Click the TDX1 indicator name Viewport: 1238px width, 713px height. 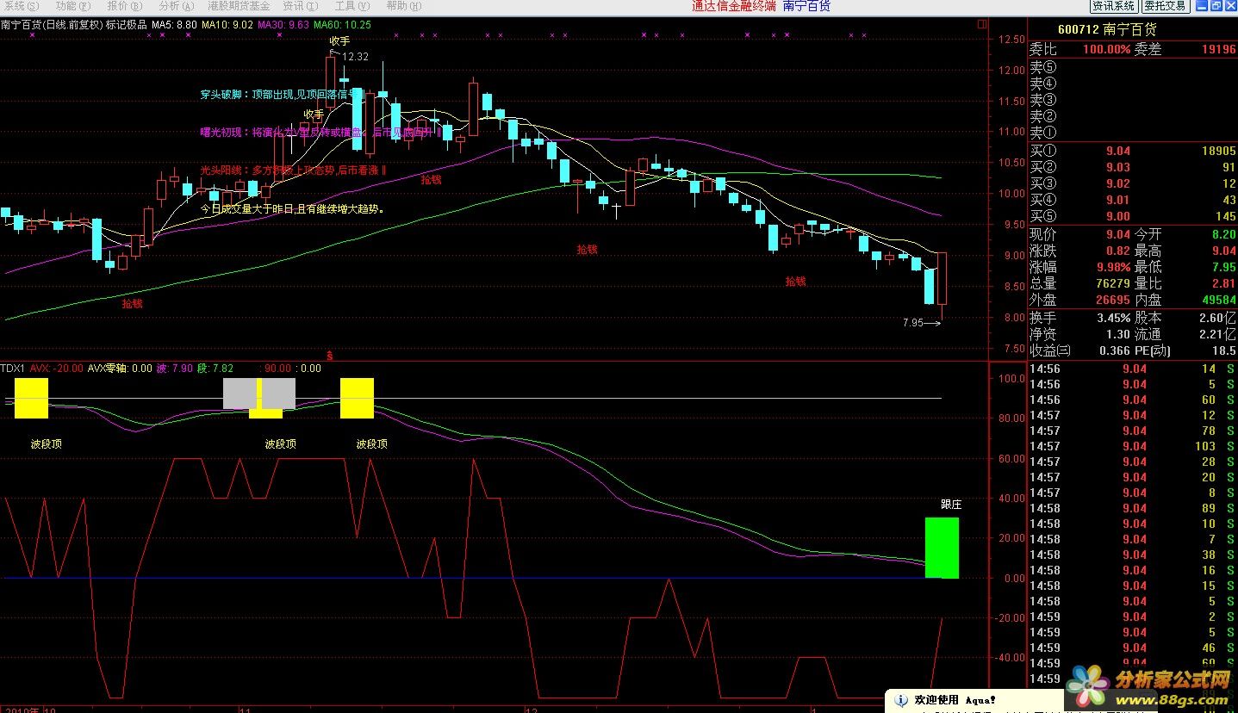[x=12, y=369]
